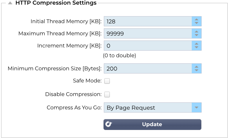Decrease Increment Memory with down arrow

[196, 47]
